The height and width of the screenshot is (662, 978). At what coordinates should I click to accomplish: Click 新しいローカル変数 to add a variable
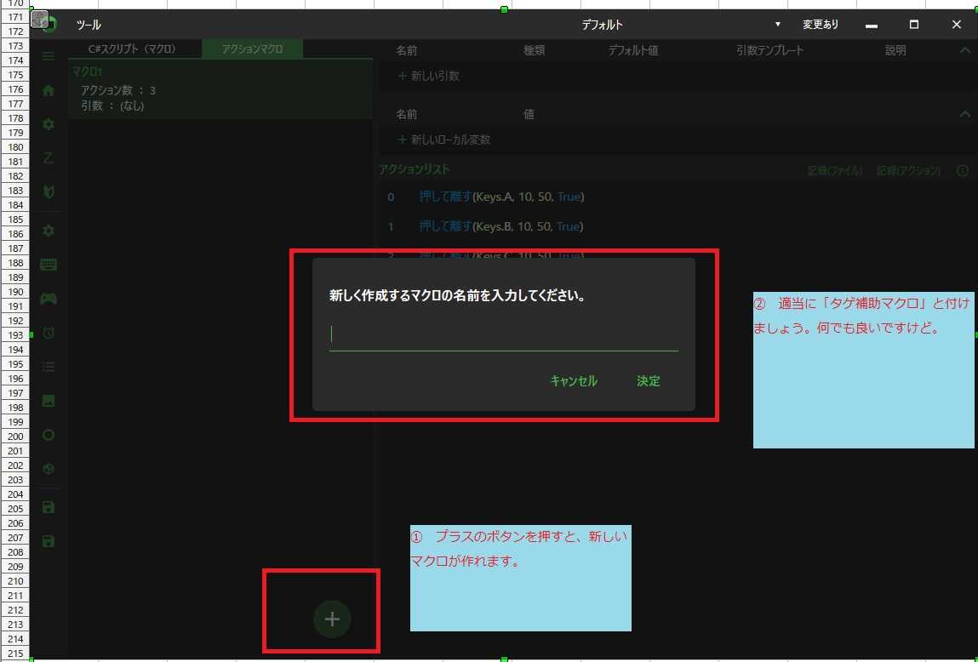(444, 140)
